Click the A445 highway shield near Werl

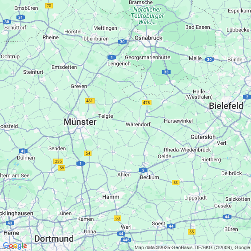point(126,240)
